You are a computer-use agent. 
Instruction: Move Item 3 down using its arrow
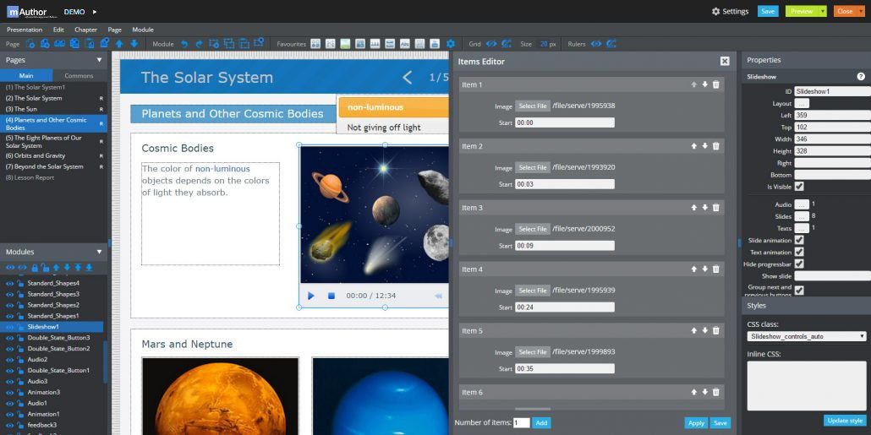[705, 208]
